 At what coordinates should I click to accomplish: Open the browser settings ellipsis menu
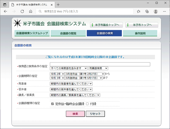164,11
